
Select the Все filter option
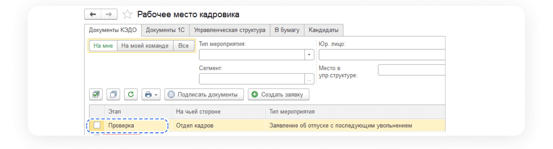click(x=183, y=46)
